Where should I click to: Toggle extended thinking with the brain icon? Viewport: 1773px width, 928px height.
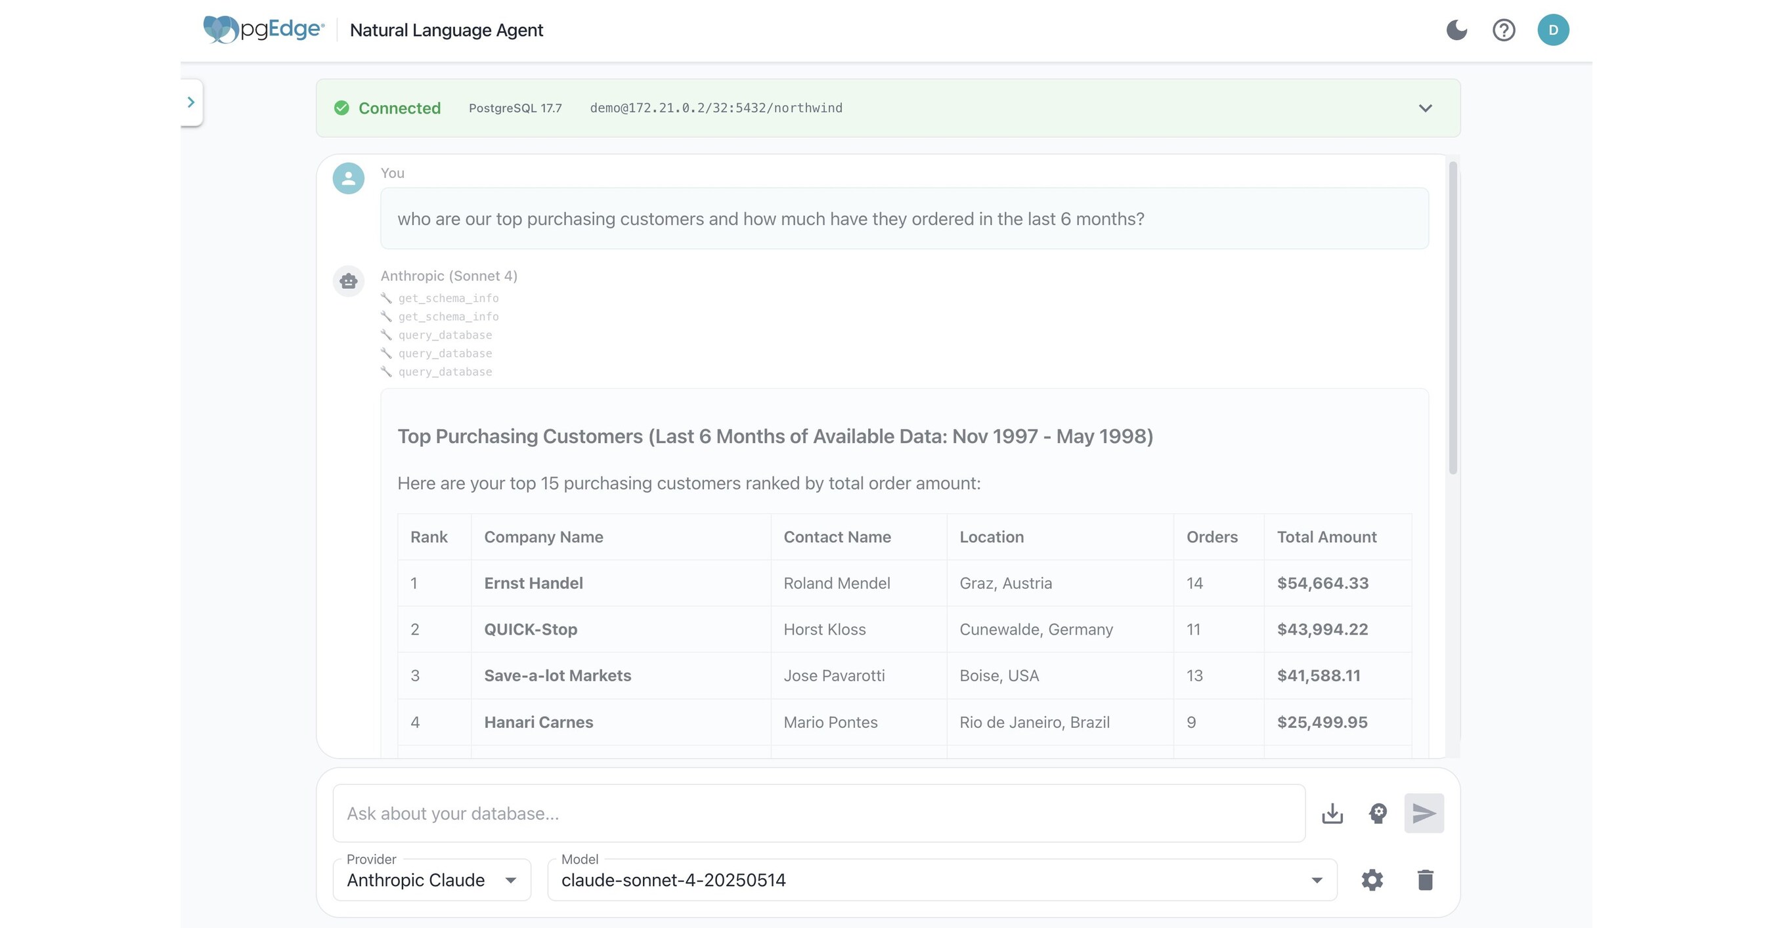(x=1377, y=813)
